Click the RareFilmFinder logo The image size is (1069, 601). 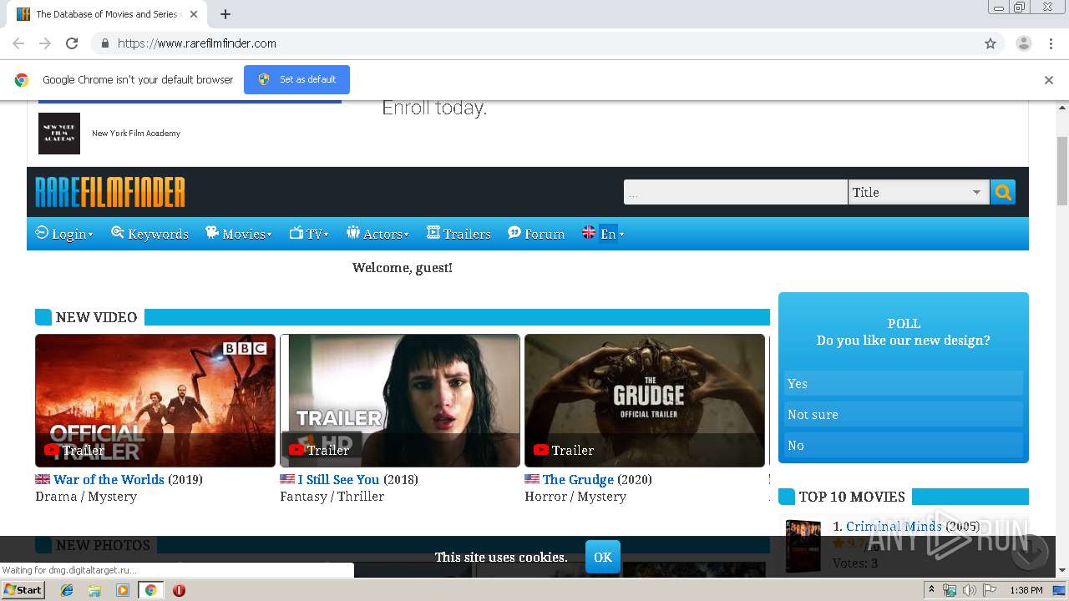click(110, 192)
